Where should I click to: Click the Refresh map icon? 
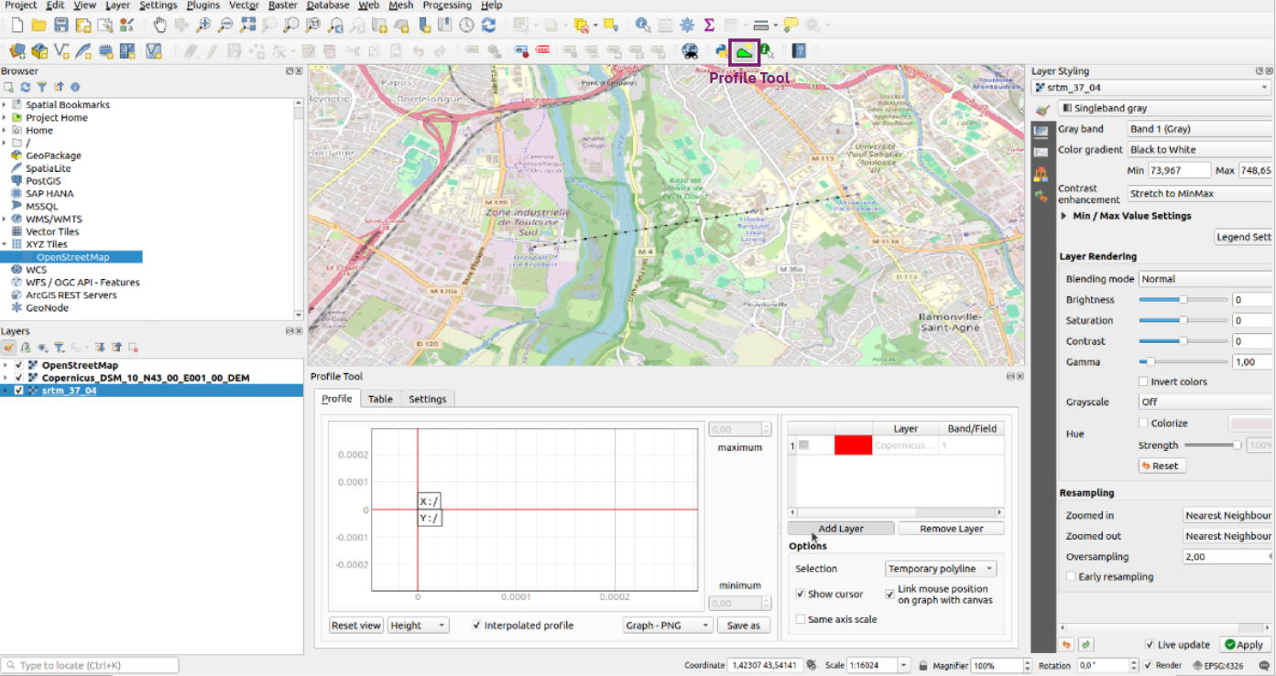(488, 25)
